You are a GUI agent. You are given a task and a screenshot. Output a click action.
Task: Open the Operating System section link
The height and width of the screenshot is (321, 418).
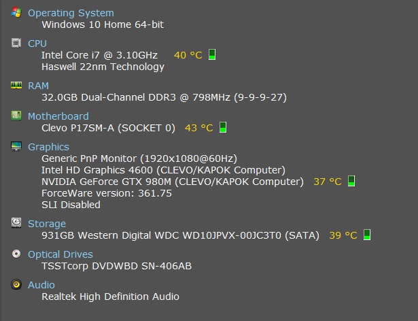(x=71, y=13)
